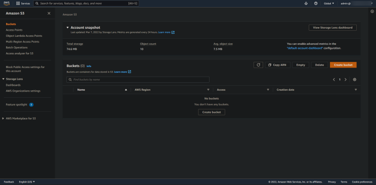This screenshot has width=376, height=185.
Task: Click Learn more under Buckets heading
Action: point(120,72)
